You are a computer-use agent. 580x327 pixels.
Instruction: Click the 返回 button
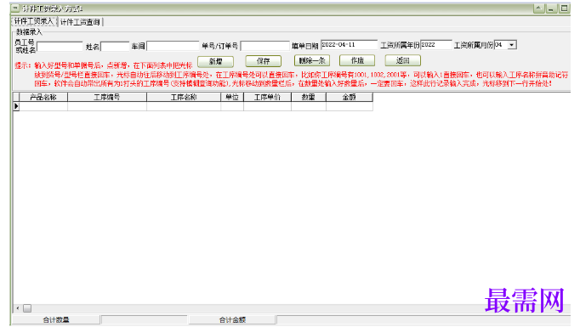pyautogui.click(x=403, y=60)
